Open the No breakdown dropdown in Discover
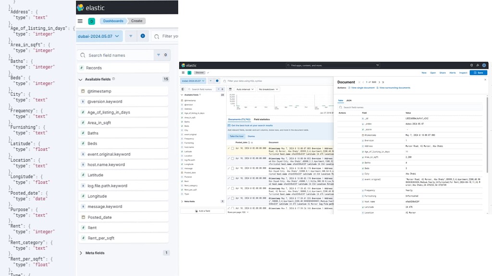 [x=269, y=89]
